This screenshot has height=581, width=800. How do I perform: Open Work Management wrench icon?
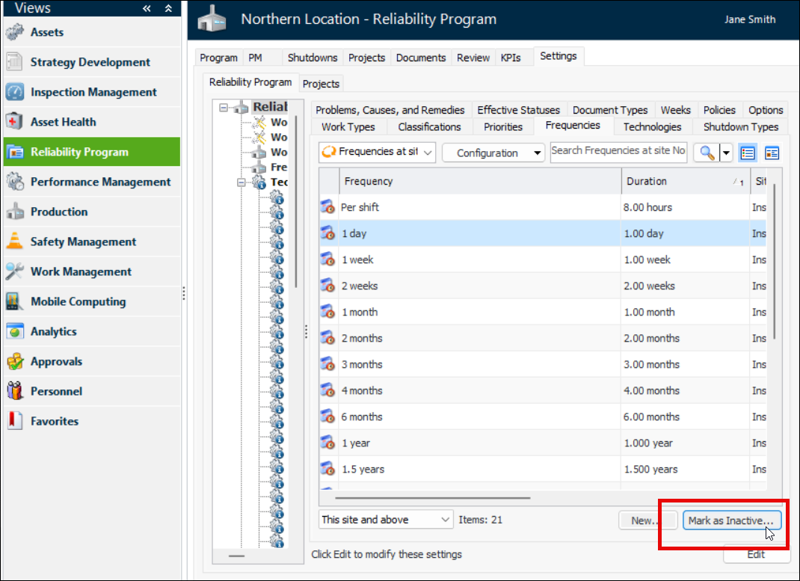(15, 271)
